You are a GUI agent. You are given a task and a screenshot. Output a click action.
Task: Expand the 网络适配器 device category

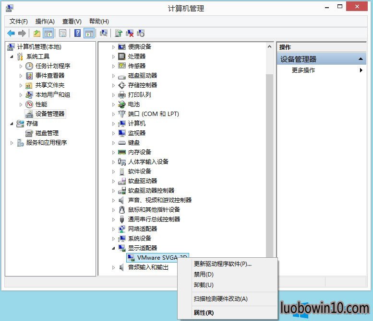pos(114,229)
